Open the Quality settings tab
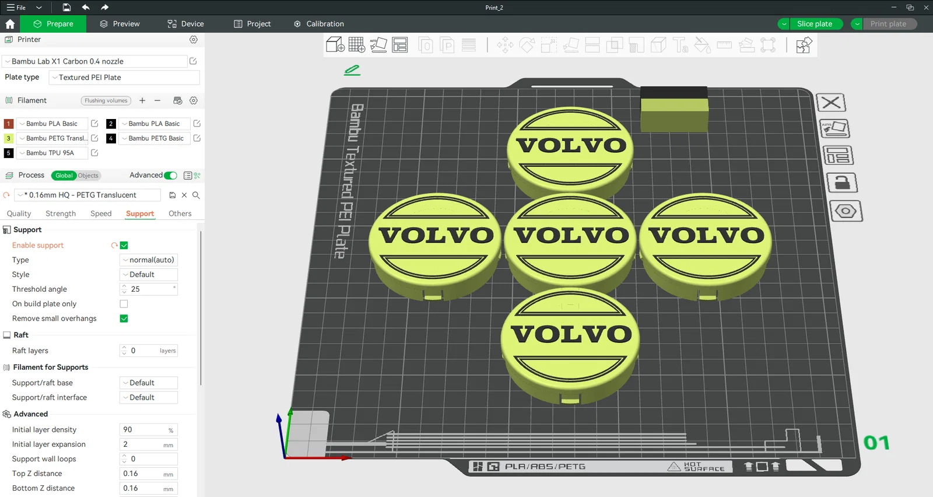Viewport: 933px width, 497px height. 19,213
